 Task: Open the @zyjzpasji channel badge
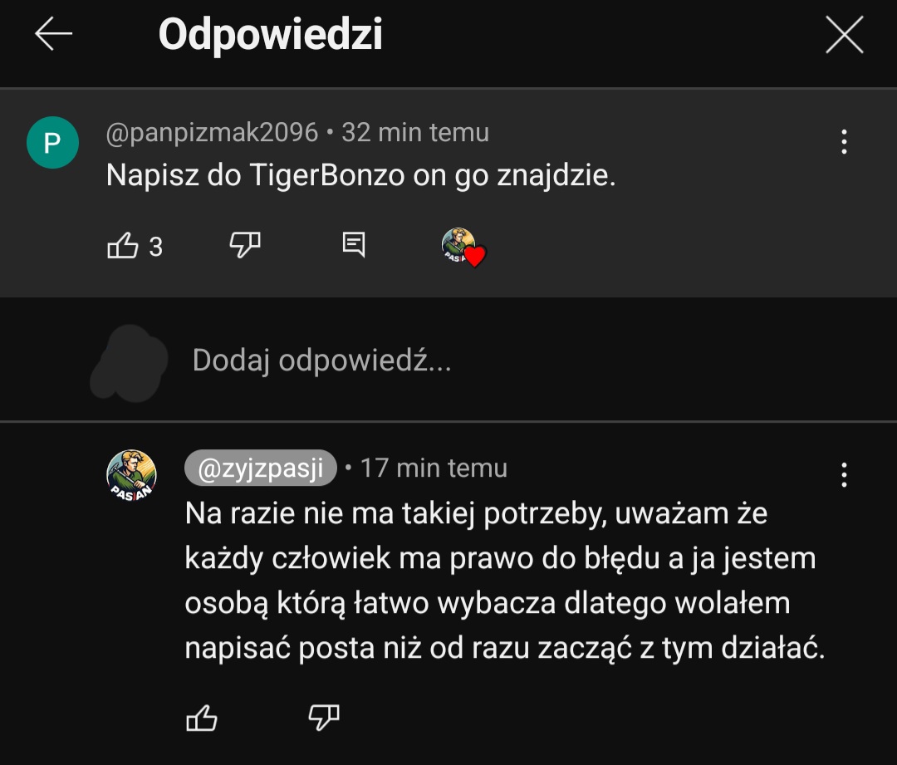coord(260,468)
